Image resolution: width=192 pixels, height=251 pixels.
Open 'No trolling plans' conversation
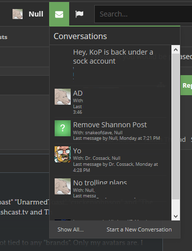click(100, 182)
